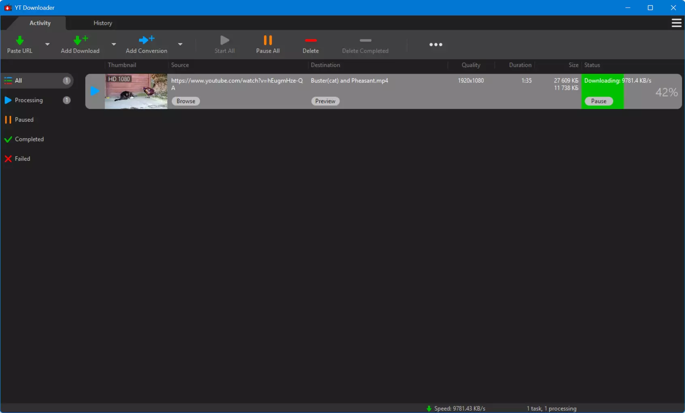Switch to the History tab

click(x=103, y=23)
